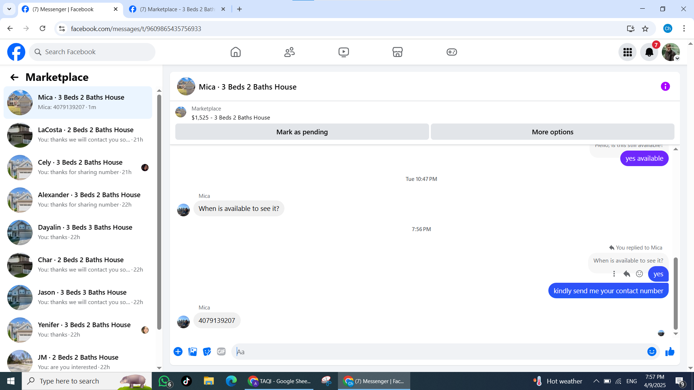
Task: Open the Marketplace storefront icon
Action: coord(398,52)
